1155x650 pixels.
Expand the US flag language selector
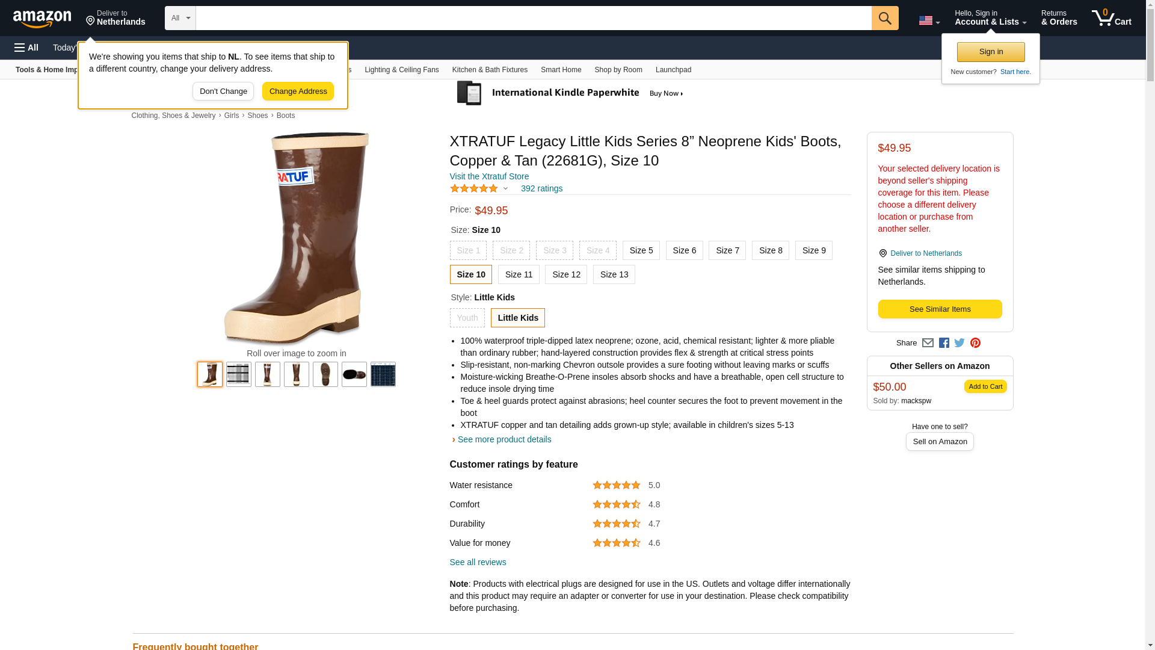click(x=929, y=20)
